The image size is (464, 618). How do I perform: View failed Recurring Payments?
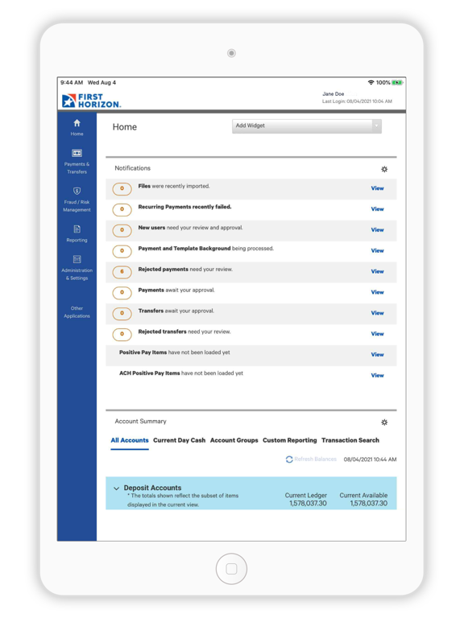[x=377, y=209]
